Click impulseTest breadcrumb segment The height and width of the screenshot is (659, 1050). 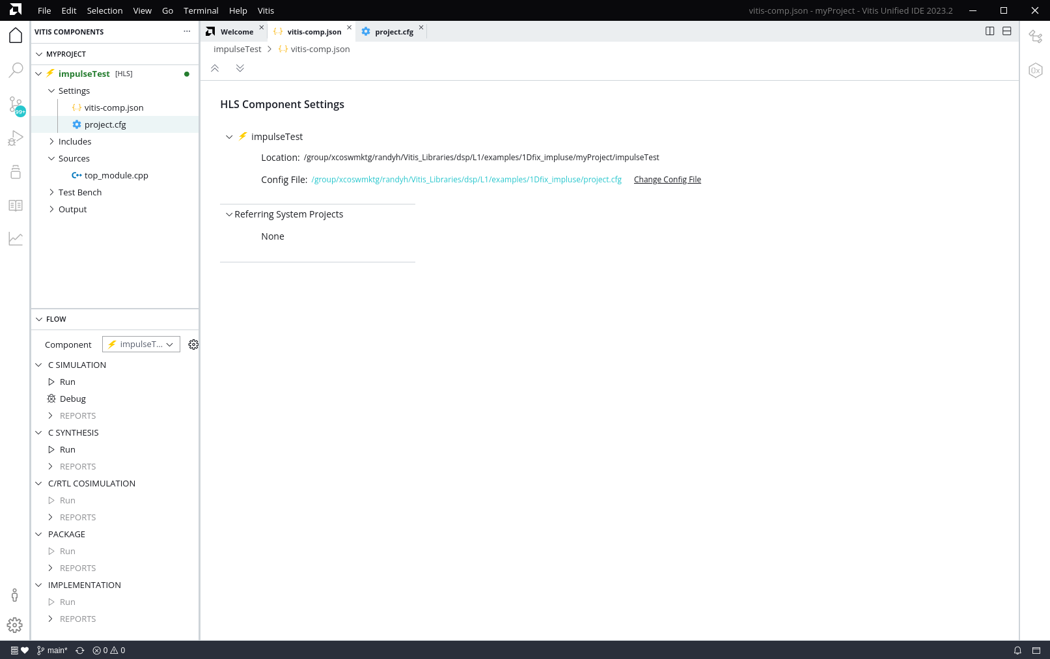click(238, 49)
